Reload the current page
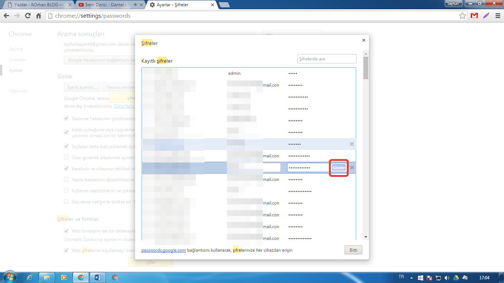The height and width of the screenshot is (283, 504). click(28, 16)
